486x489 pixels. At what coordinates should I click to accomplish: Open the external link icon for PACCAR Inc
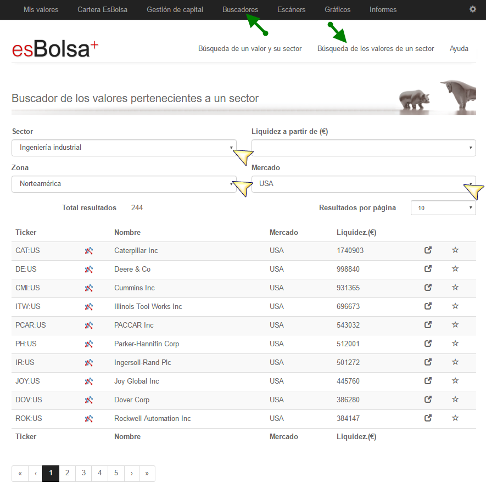pos(428,325)
